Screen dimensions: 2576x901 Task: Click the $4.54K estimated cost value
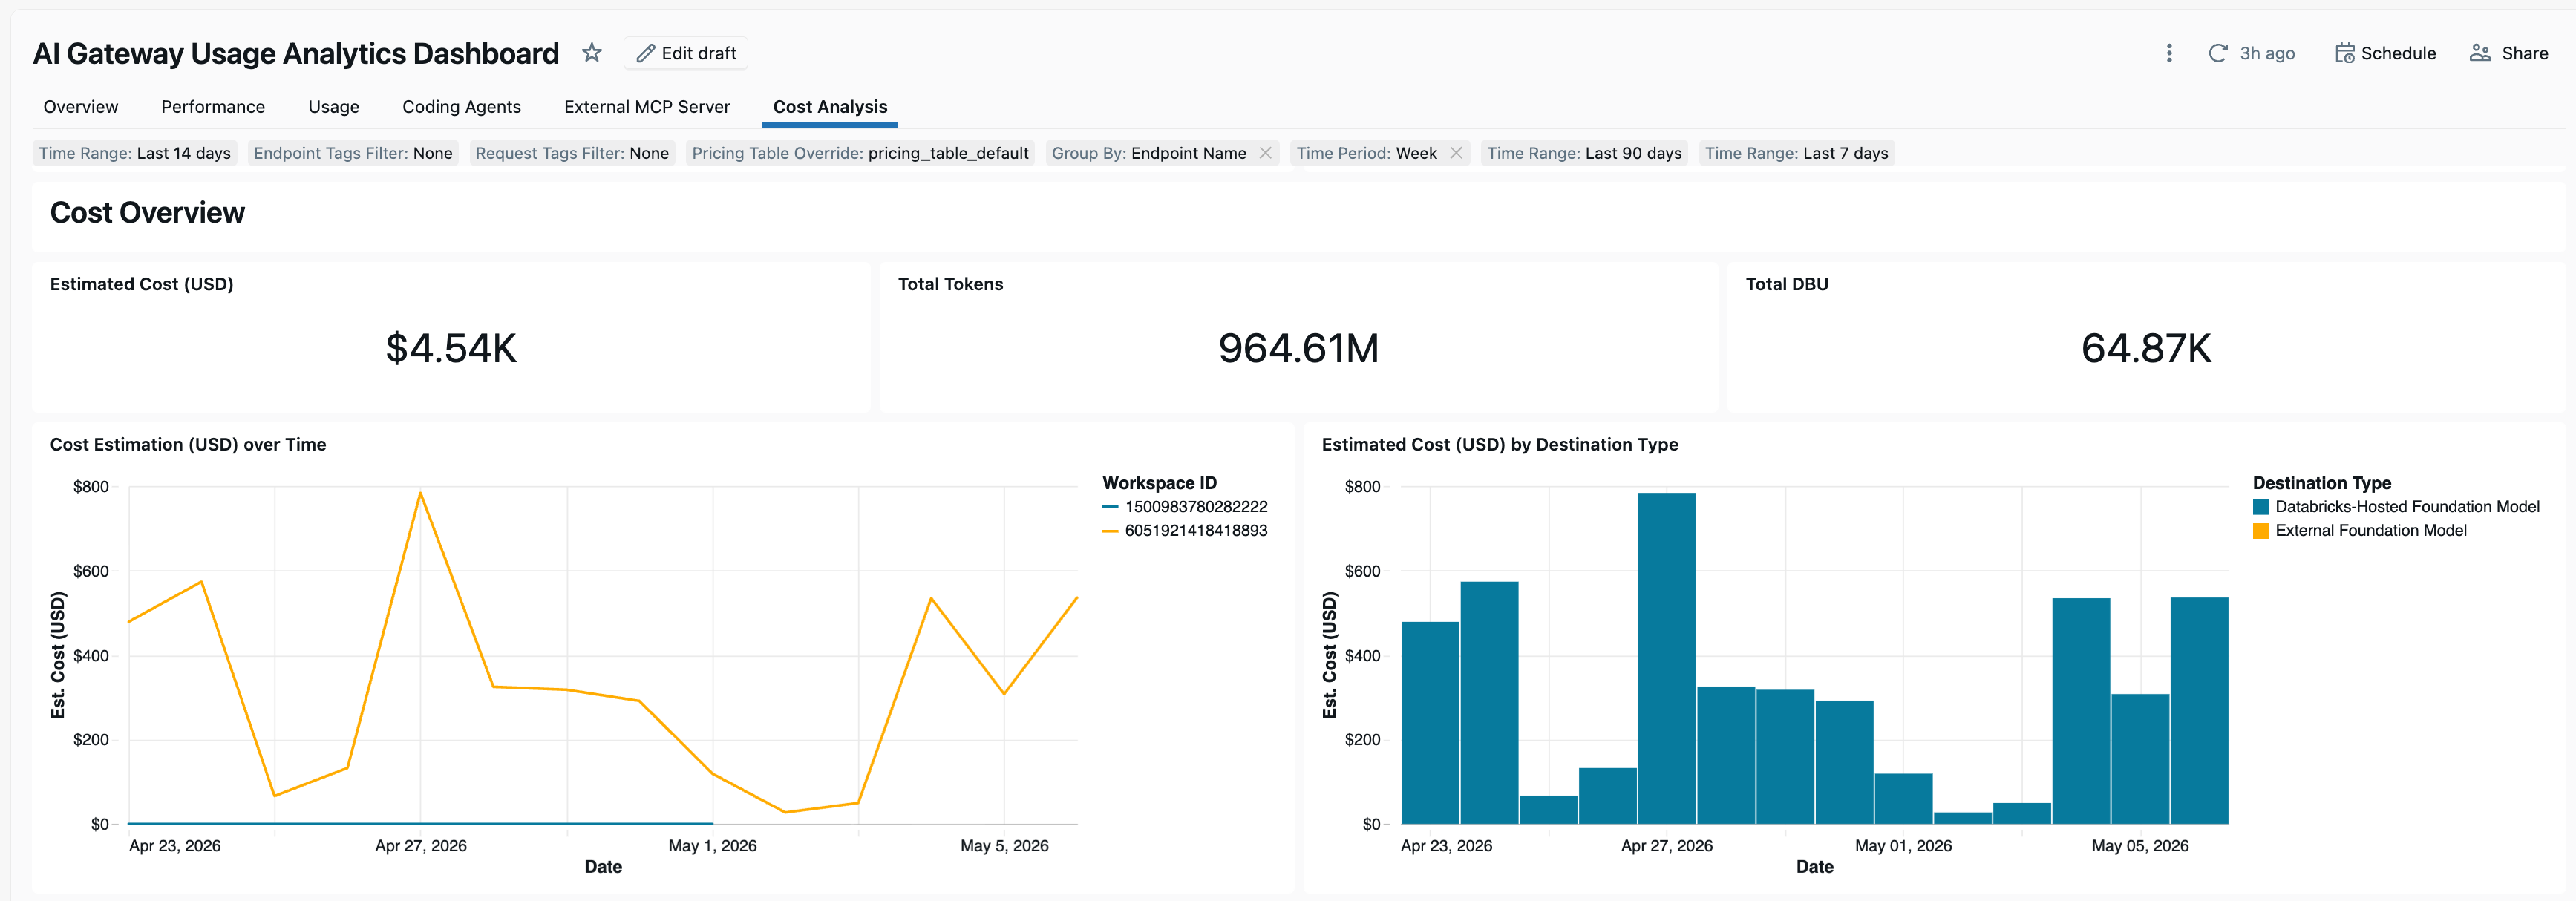tap(451, 348)
